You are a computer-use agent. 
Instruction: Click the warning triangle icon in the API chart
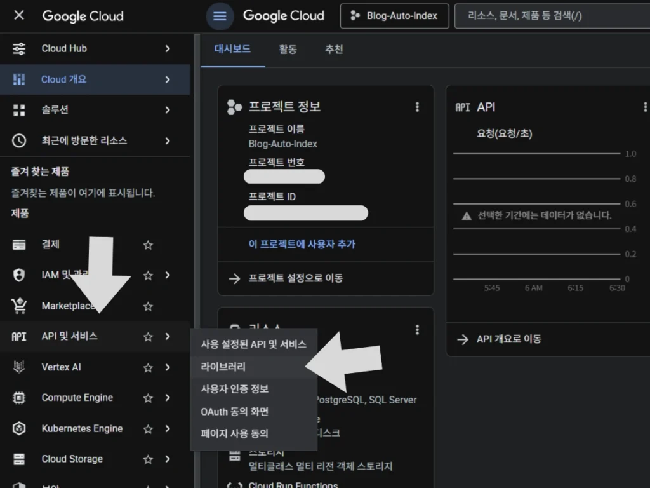pyautogui.click(x=467, y=216)
